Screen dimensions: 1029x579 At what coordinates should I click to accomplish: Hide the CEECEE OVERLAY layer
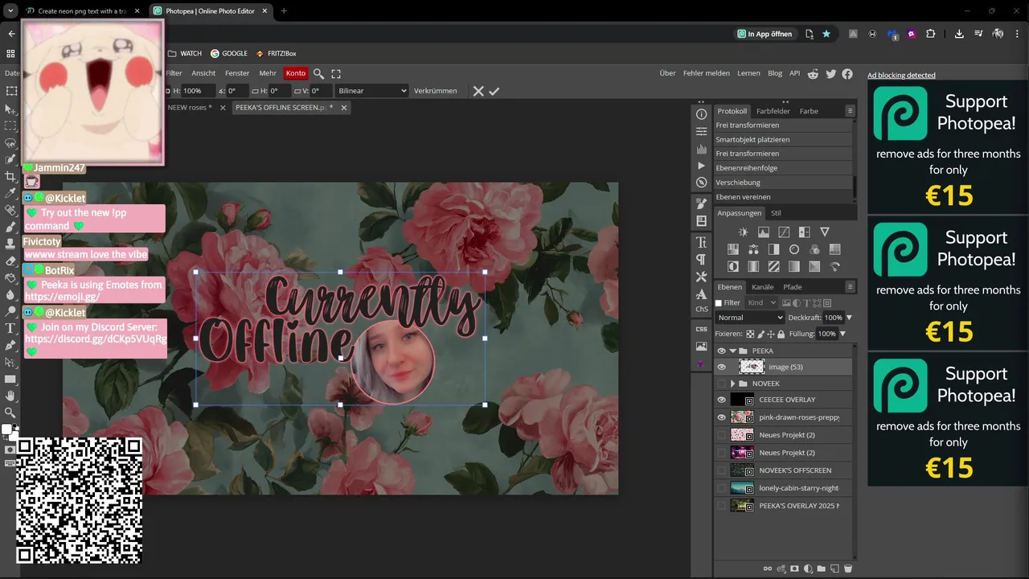721,400
